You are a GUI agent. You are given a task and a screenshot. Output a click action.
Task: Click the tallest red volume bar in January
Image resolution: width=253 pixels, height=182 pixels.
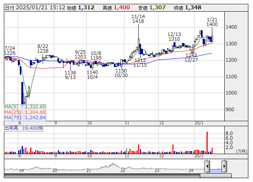(x=207, y=143)
